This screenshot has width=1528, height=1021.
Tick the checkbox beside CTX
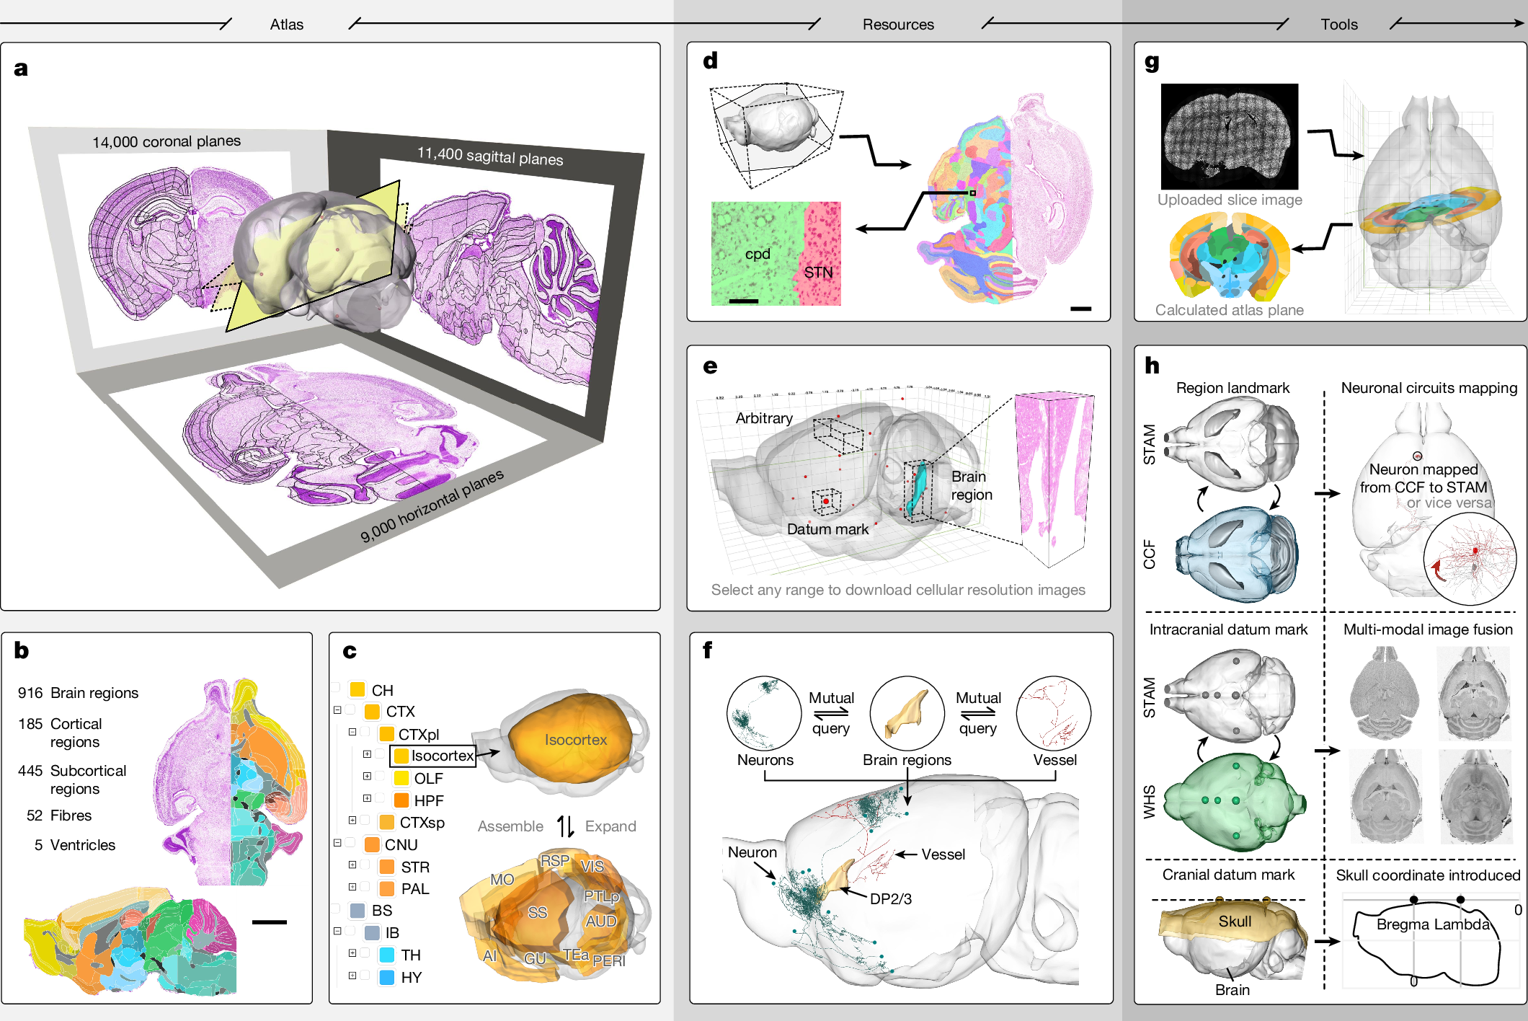pyautogui.click(x=350, y=711)
